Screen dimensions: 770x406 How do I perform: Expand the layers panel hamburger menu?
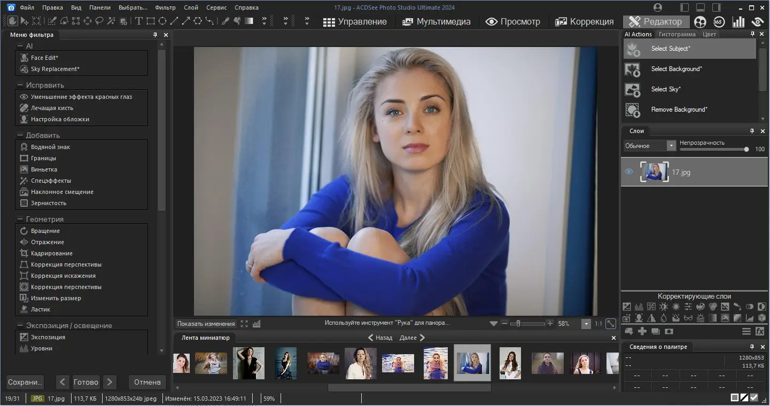[746, 332]
